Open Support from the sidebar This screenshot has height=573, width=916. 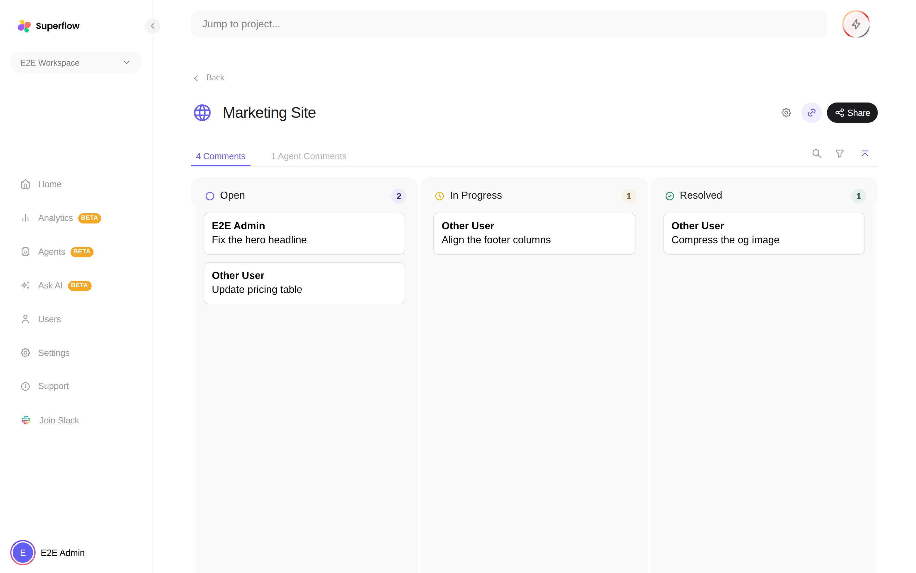(53, 386)
